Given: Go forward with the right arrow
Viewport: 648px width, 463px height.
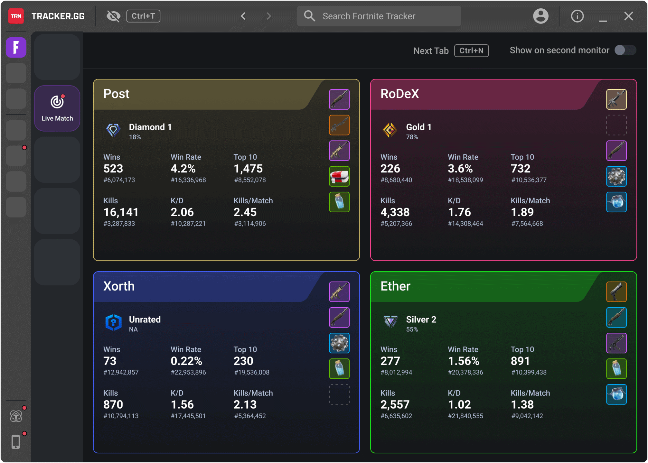Looking at the screenshot, I should point(269,16).
